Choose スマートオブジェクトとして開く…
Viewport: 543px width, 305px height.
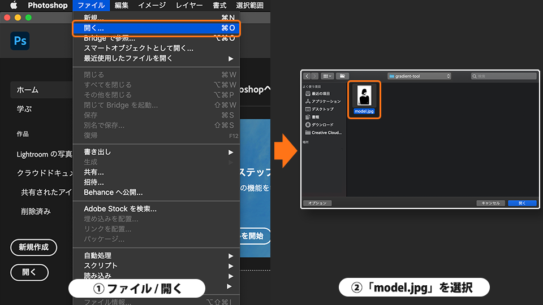coord(156,48)
